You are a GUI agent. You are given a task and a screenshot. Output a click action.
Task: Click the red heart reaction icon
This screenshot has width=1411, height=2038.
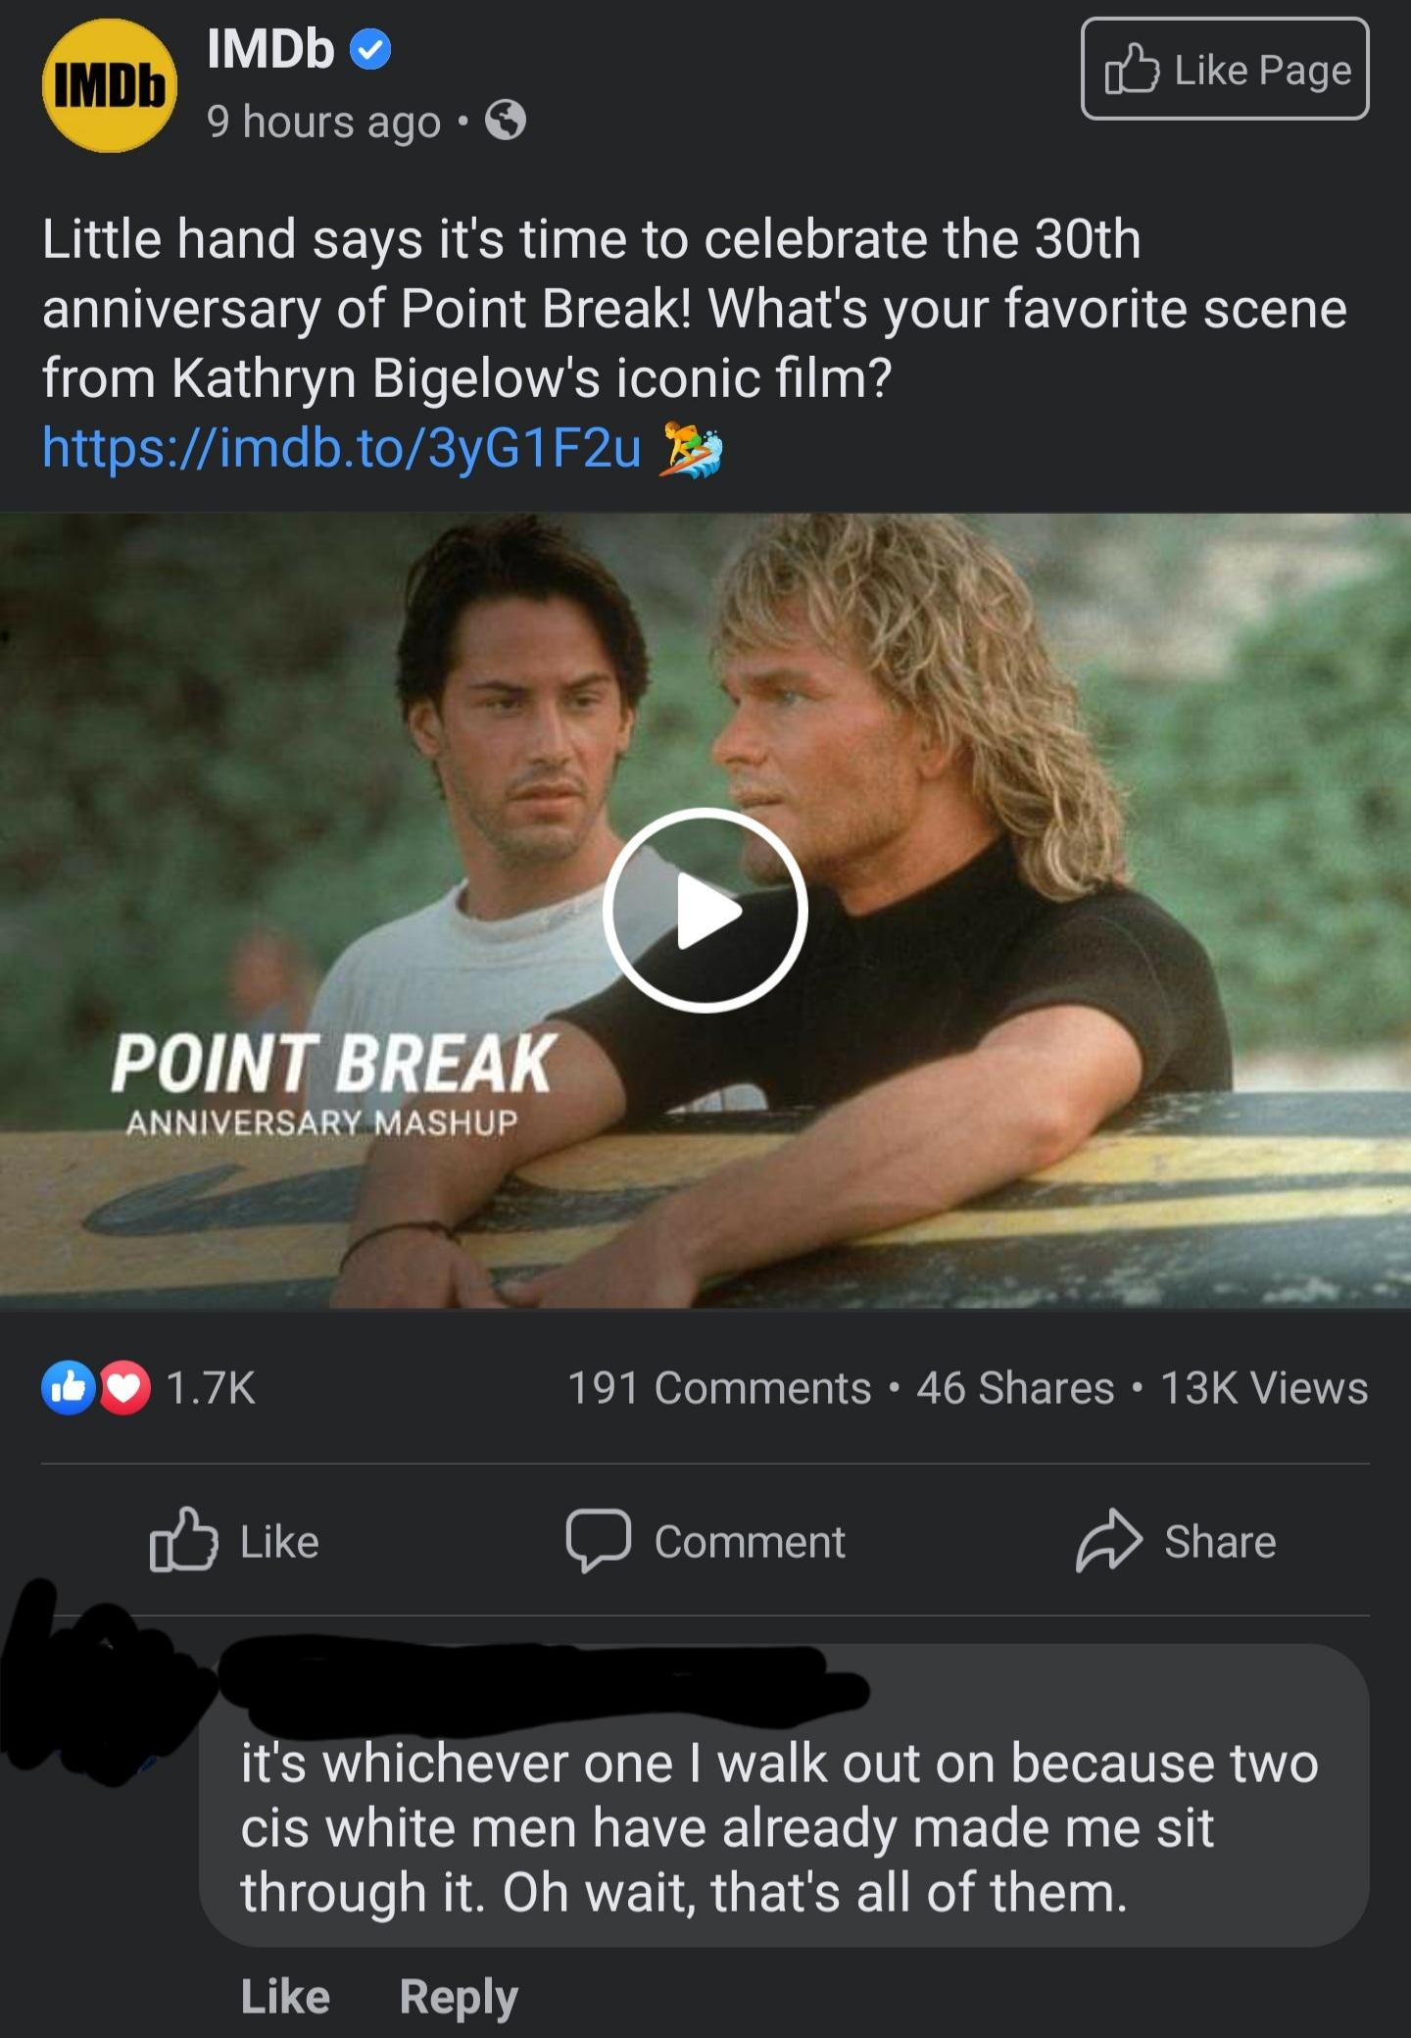click(123, 1388)
